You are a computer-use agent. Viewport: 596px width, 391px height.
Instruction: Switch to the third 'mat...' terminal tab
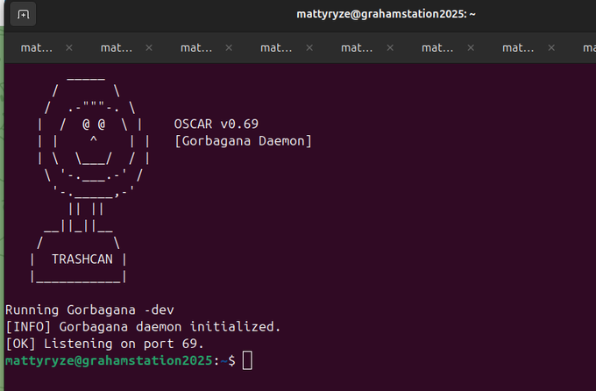[x=196, y=48]
